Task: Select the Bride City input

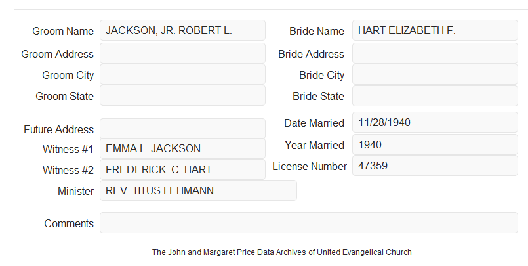Action: 435,74
